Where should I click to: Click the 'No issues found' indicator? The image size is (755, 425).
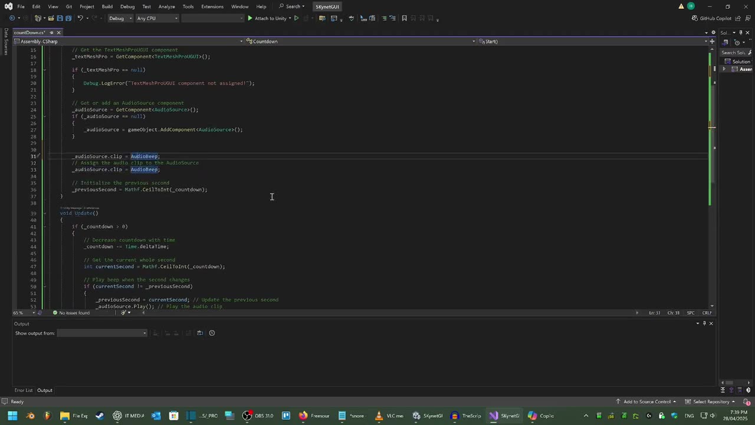point(71,313)
